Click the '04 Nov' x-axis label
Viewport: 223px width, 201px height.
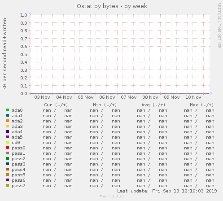[64, 97]
